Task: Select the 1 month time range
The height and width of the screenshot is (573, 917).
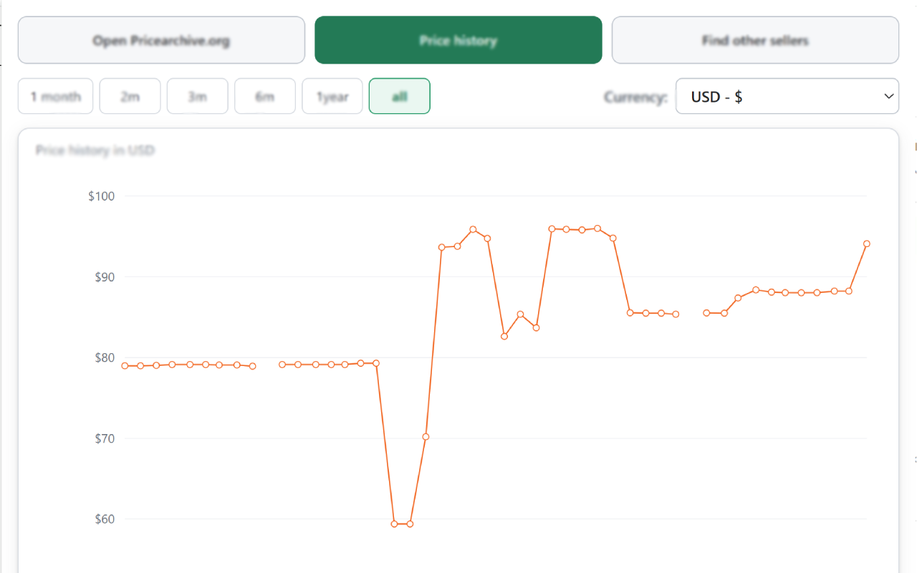Action: (x=56, y=96)
